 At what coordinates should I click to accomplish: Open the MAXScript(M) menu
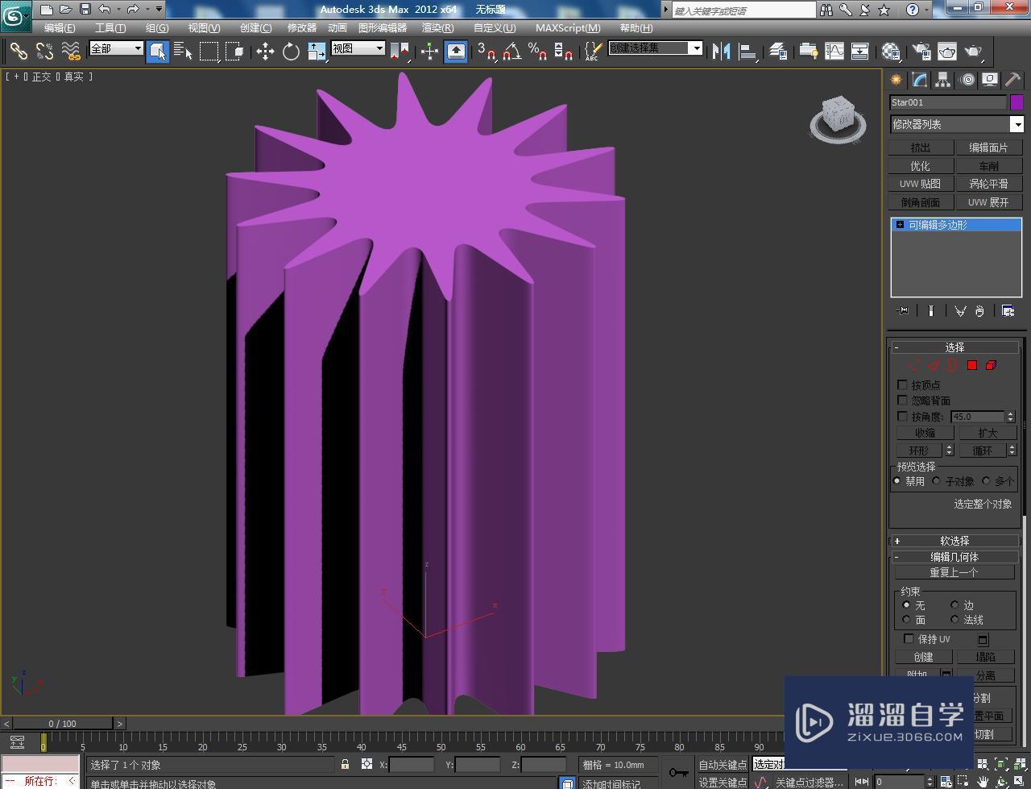click(568, 27)
